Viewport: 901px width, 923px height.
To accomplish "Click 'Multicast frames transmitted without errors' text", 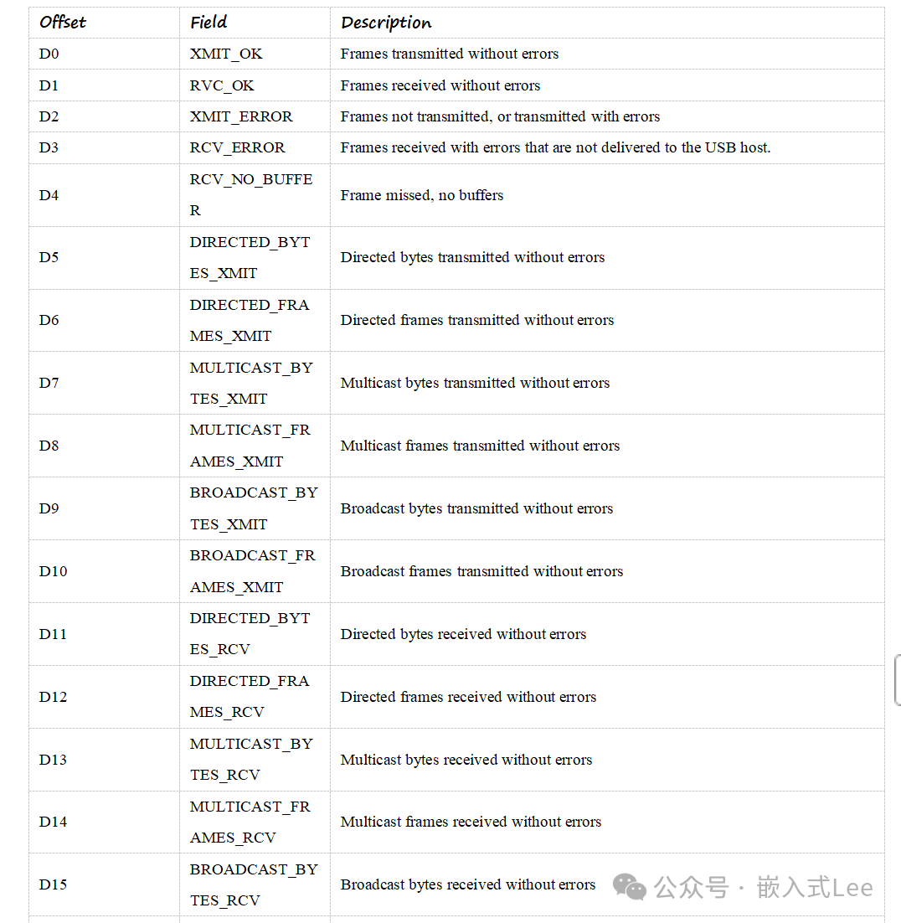I will 480,446.
